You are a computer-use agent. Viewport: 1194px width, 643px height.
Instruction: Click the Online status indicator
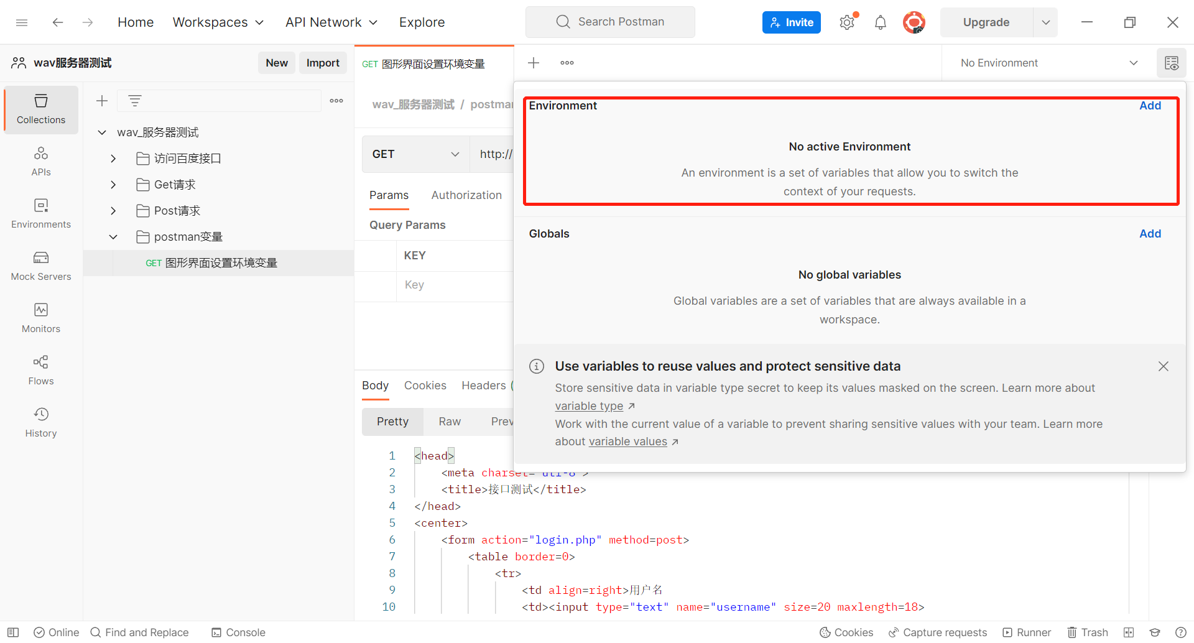coord(57,632)
